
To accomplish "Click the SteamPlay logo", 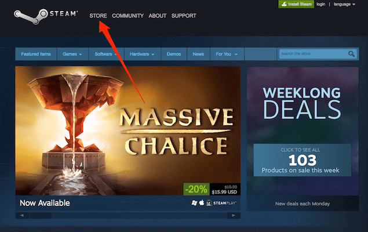I will [225, 203].
